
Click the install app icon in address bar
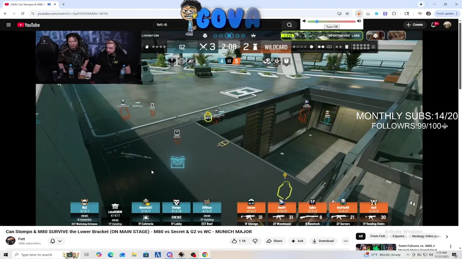point(339,14)
